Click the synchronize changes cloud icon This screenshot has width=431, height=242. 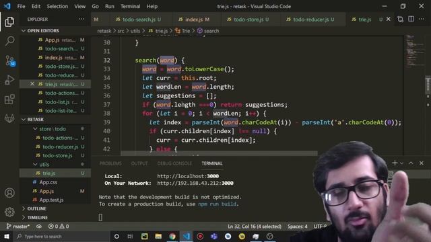point(39,227)
